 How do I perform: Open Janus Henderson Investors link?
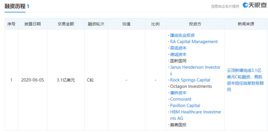(x=195, y=70)
